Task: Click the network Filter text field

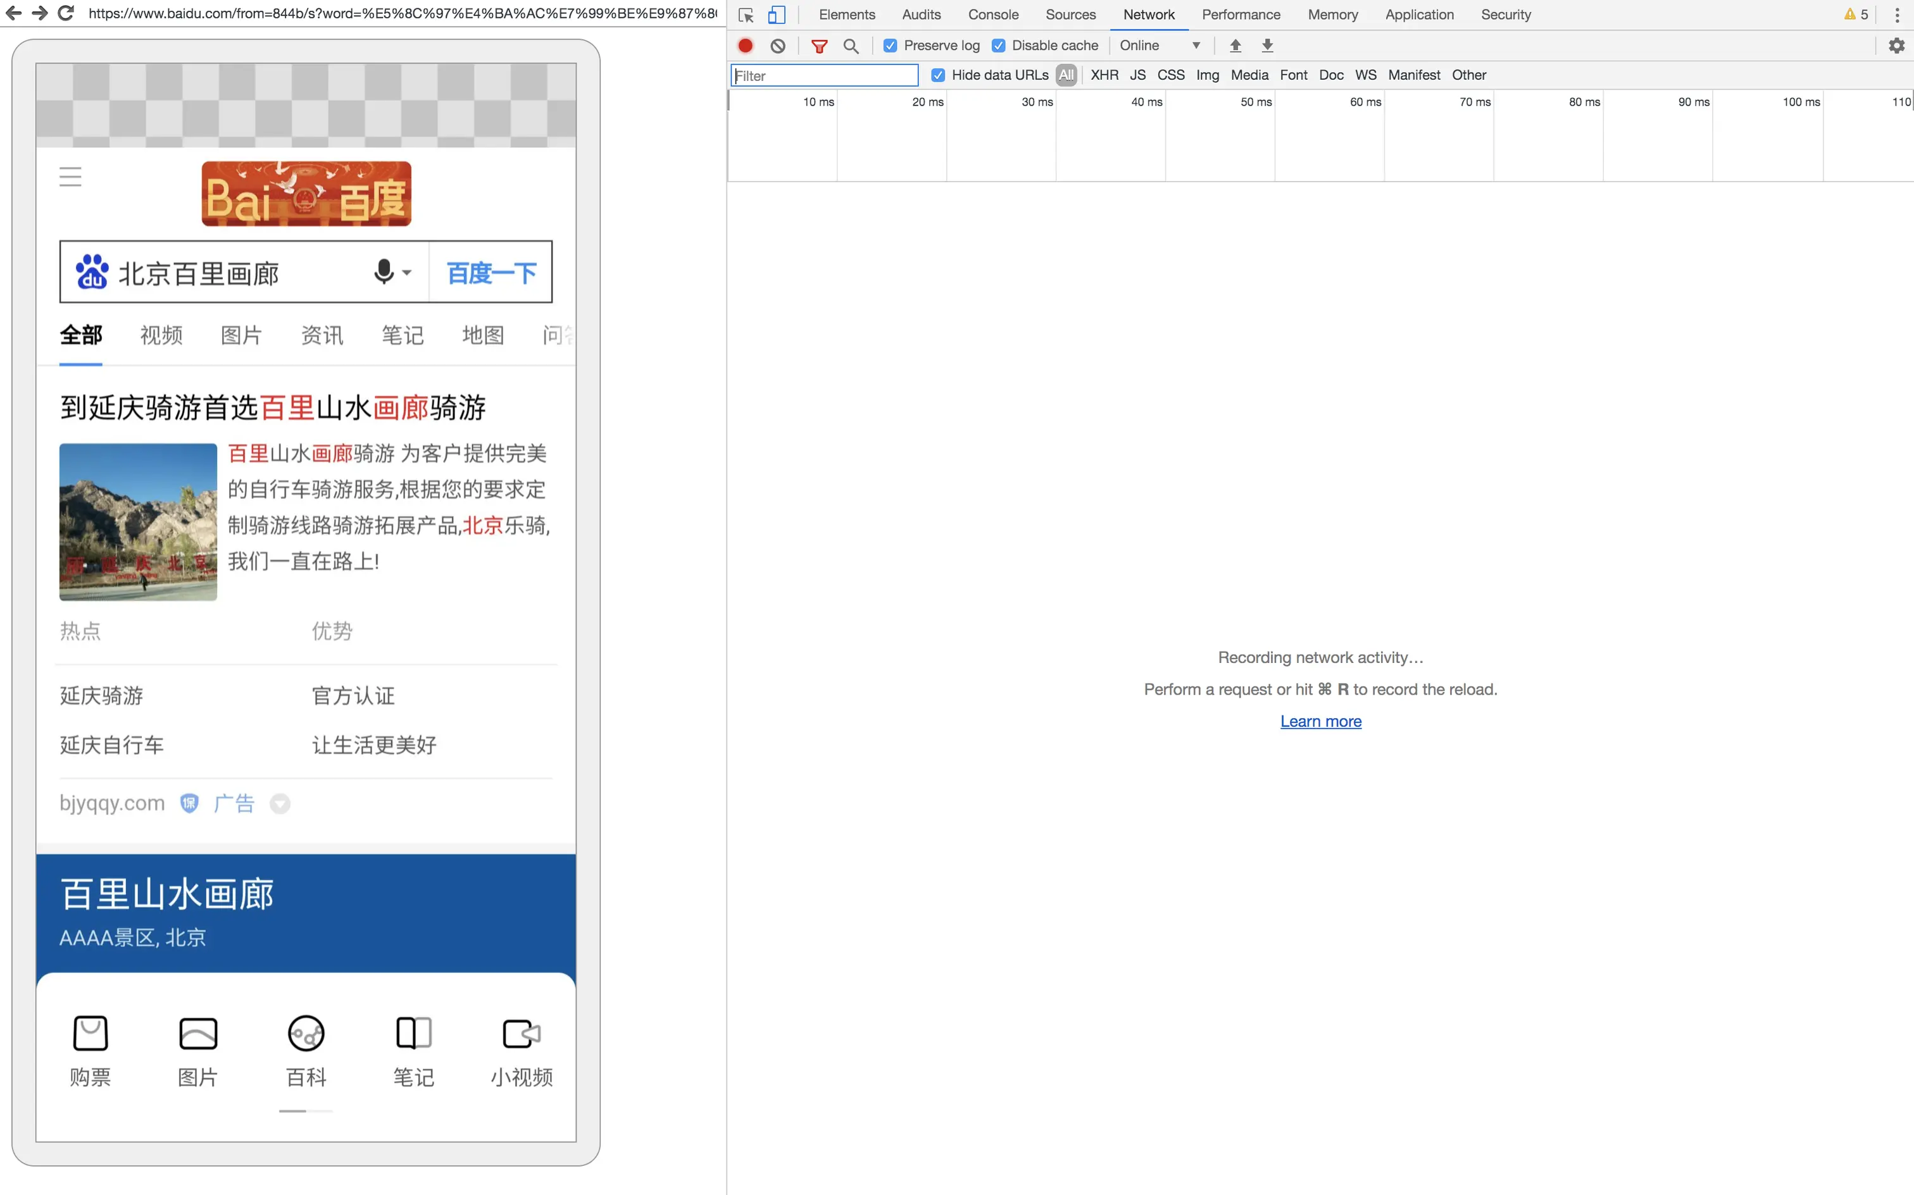Action: (x=824, y=76)
